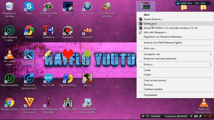Click the recorder magnifier icon

(x=147, y=116)
